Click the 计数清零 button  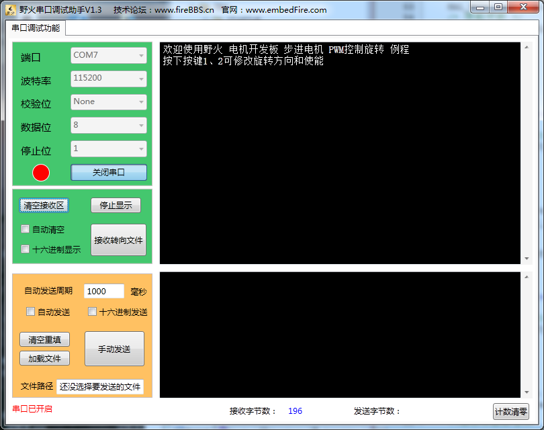coord(510,412)
